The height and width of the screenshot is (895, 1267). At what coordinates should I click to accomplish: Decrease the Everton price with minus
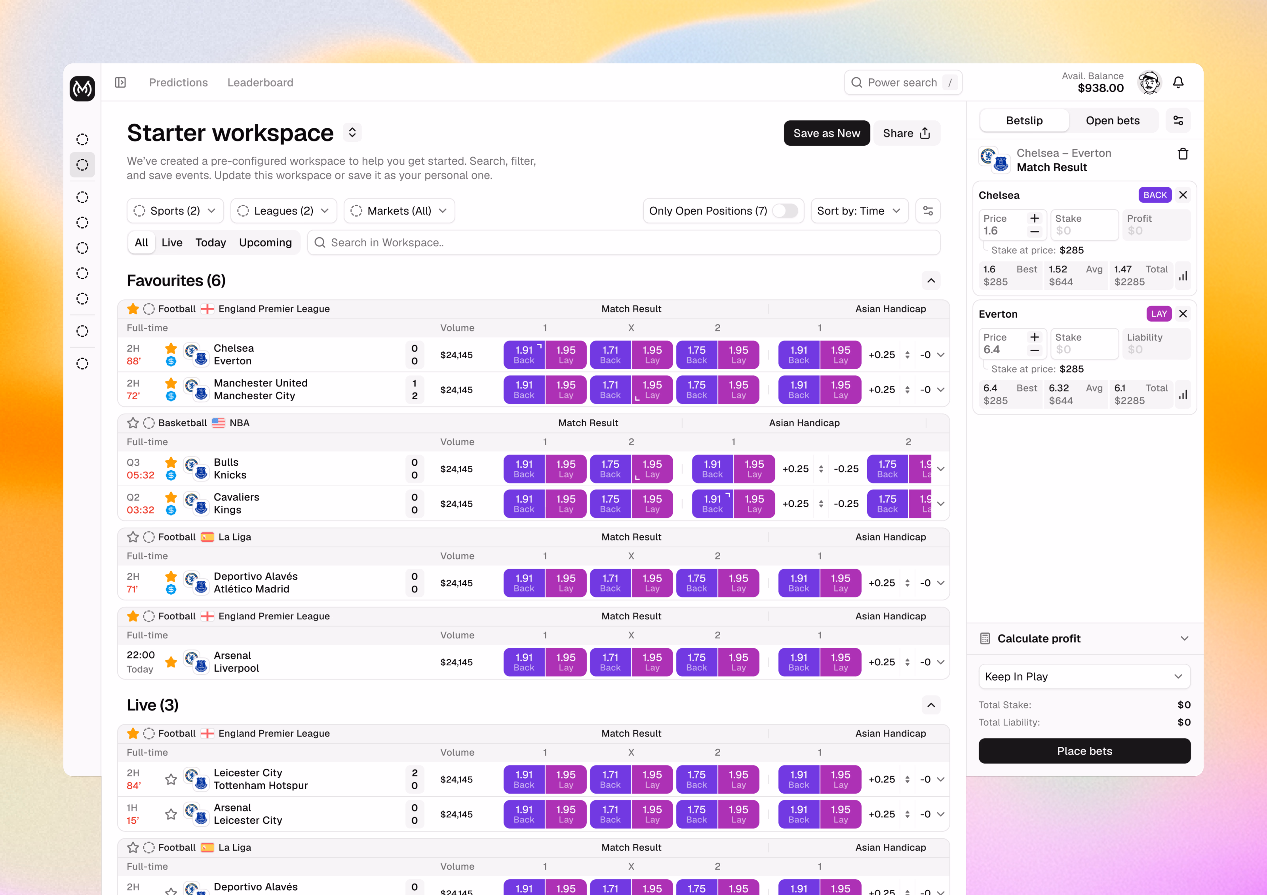(x=1035, y=350)
